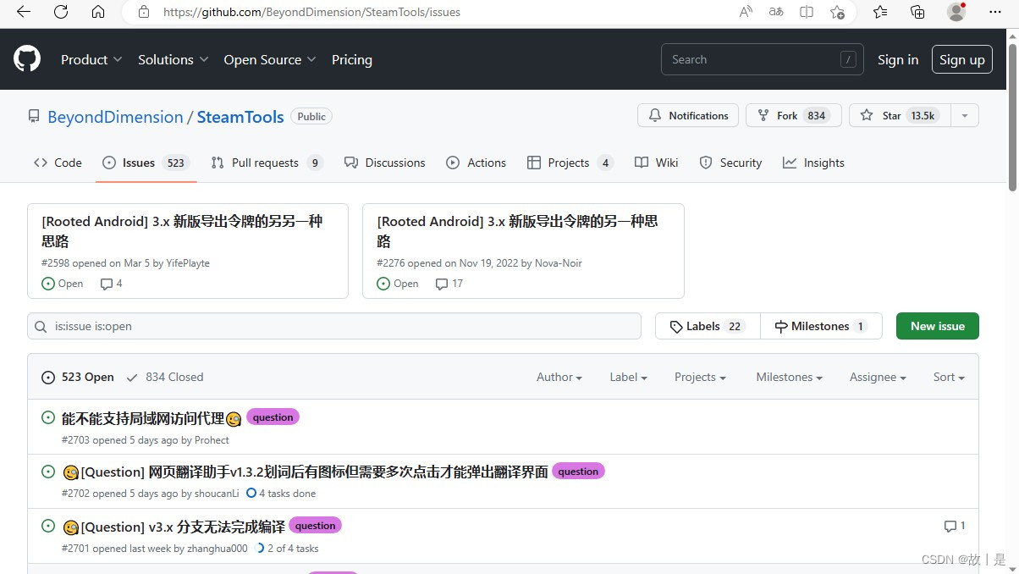Switch to the Discussions tab
This screenshot has width=1019, height=574.
pos(385,163)
